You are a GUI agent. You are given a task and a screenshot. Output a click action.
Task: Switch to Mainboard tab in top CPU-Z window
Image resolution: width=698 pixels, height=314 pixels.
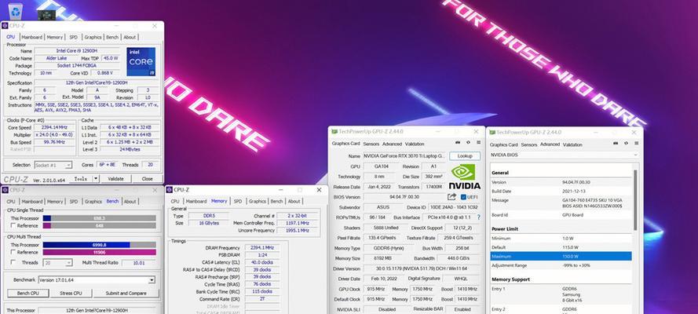[31, 38]
